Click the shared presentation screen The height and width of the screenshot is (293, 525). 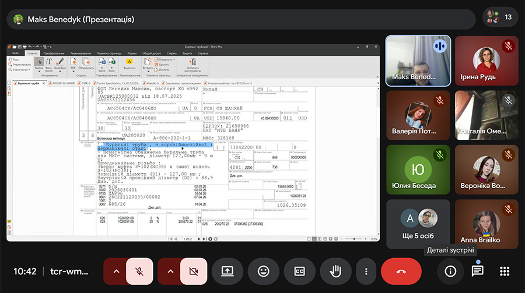pyautogui.click(x=193, y=142)
